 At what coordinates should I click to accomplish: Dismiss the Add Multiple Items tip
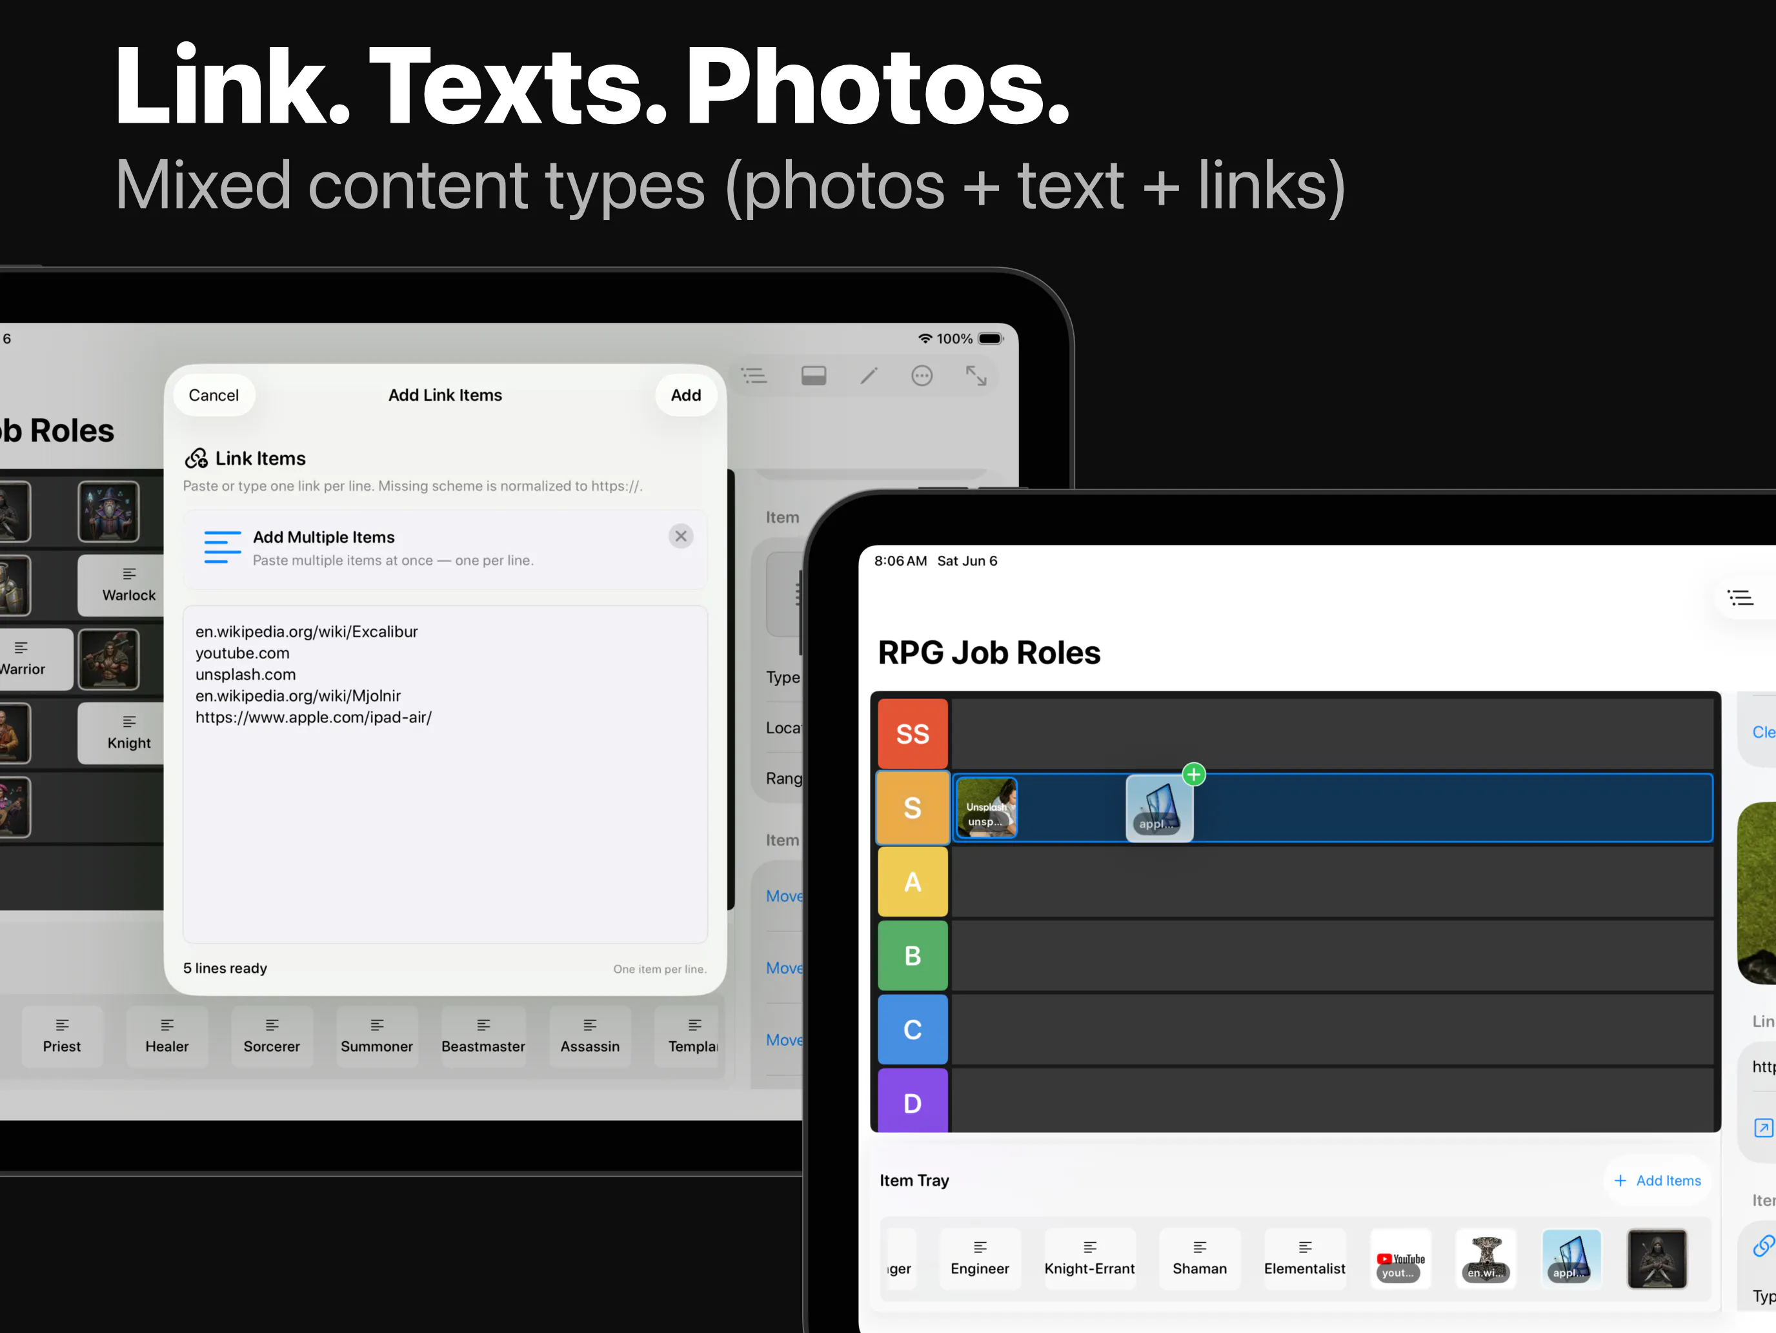(681, 536)
